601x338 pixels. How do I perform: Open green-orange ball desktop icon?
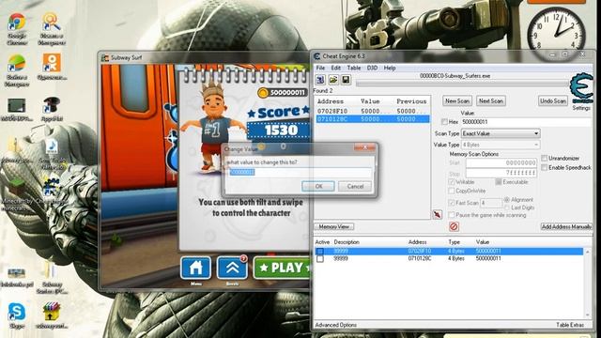17,70
